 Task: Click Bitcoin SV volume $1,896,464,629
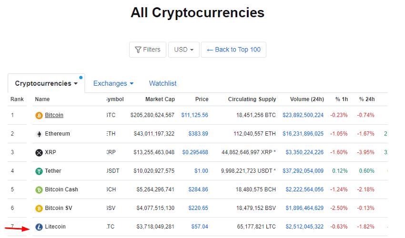click(x=304, y=208)
